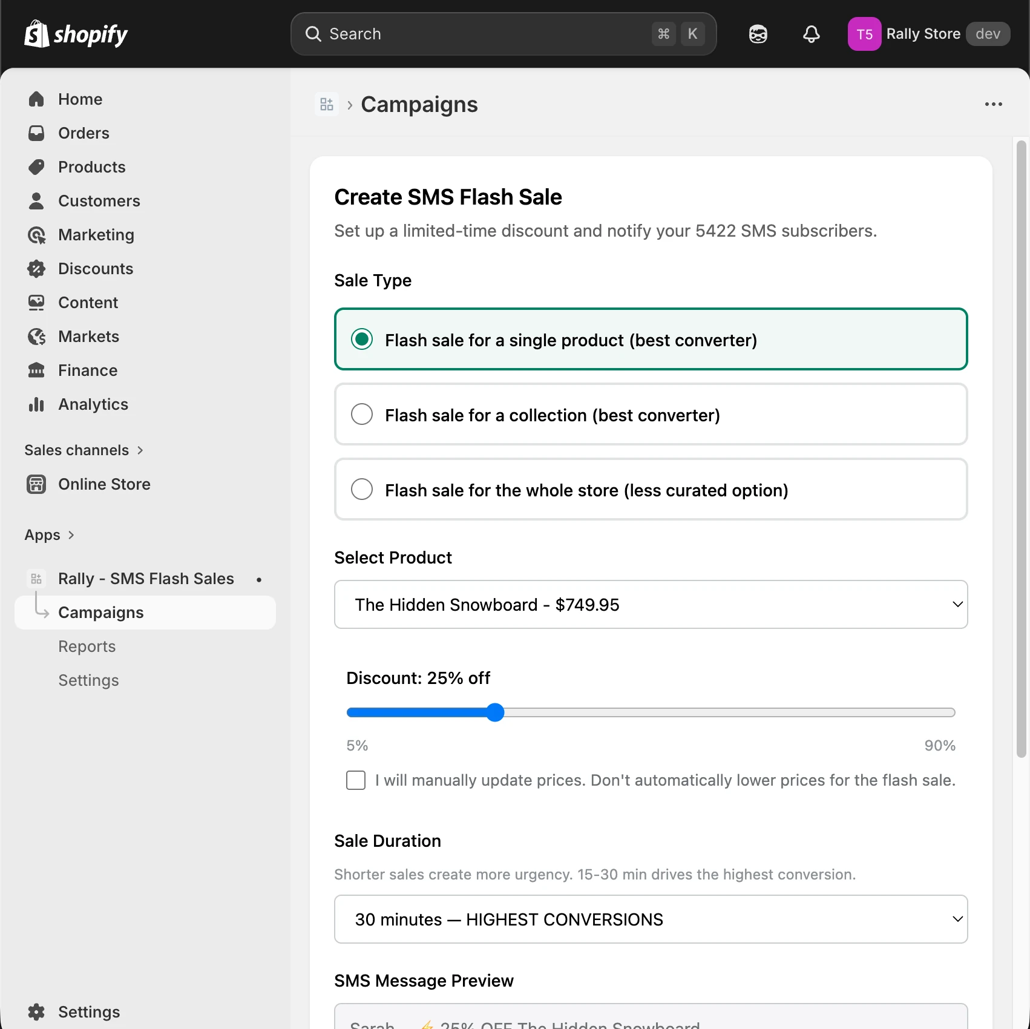Select flash sale for a collection
Screen dimensions: 1030x1029
[x=362, y=415]
